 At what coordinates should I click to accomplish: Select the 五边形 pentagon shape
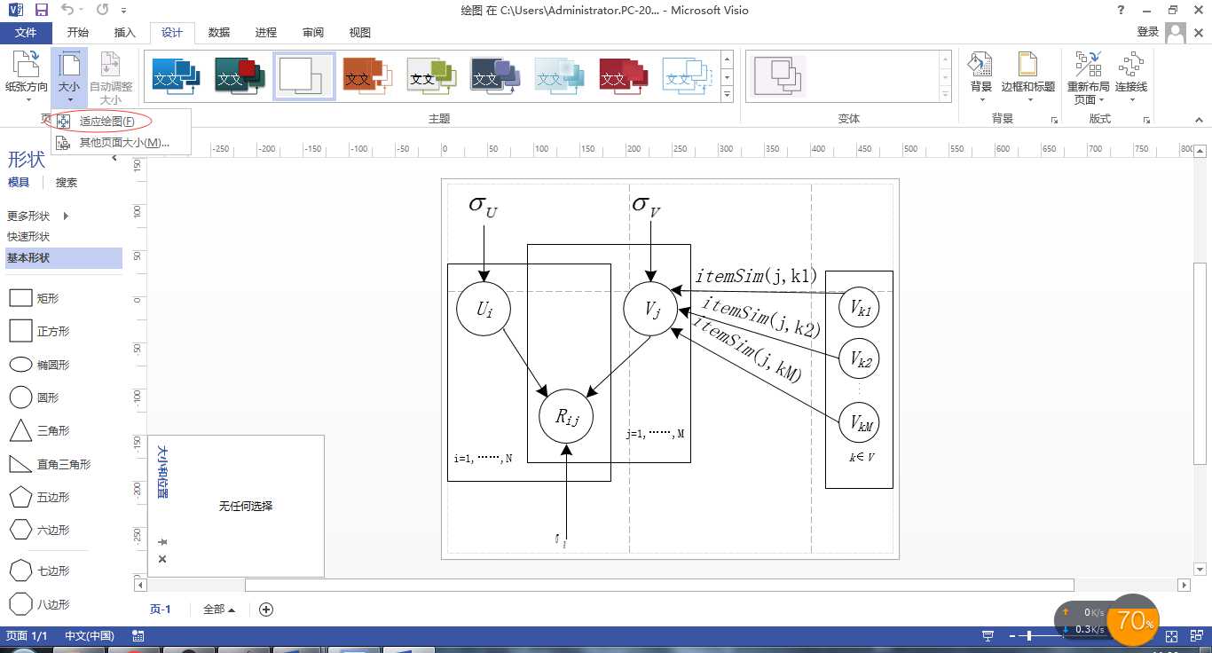click(39, 497)
